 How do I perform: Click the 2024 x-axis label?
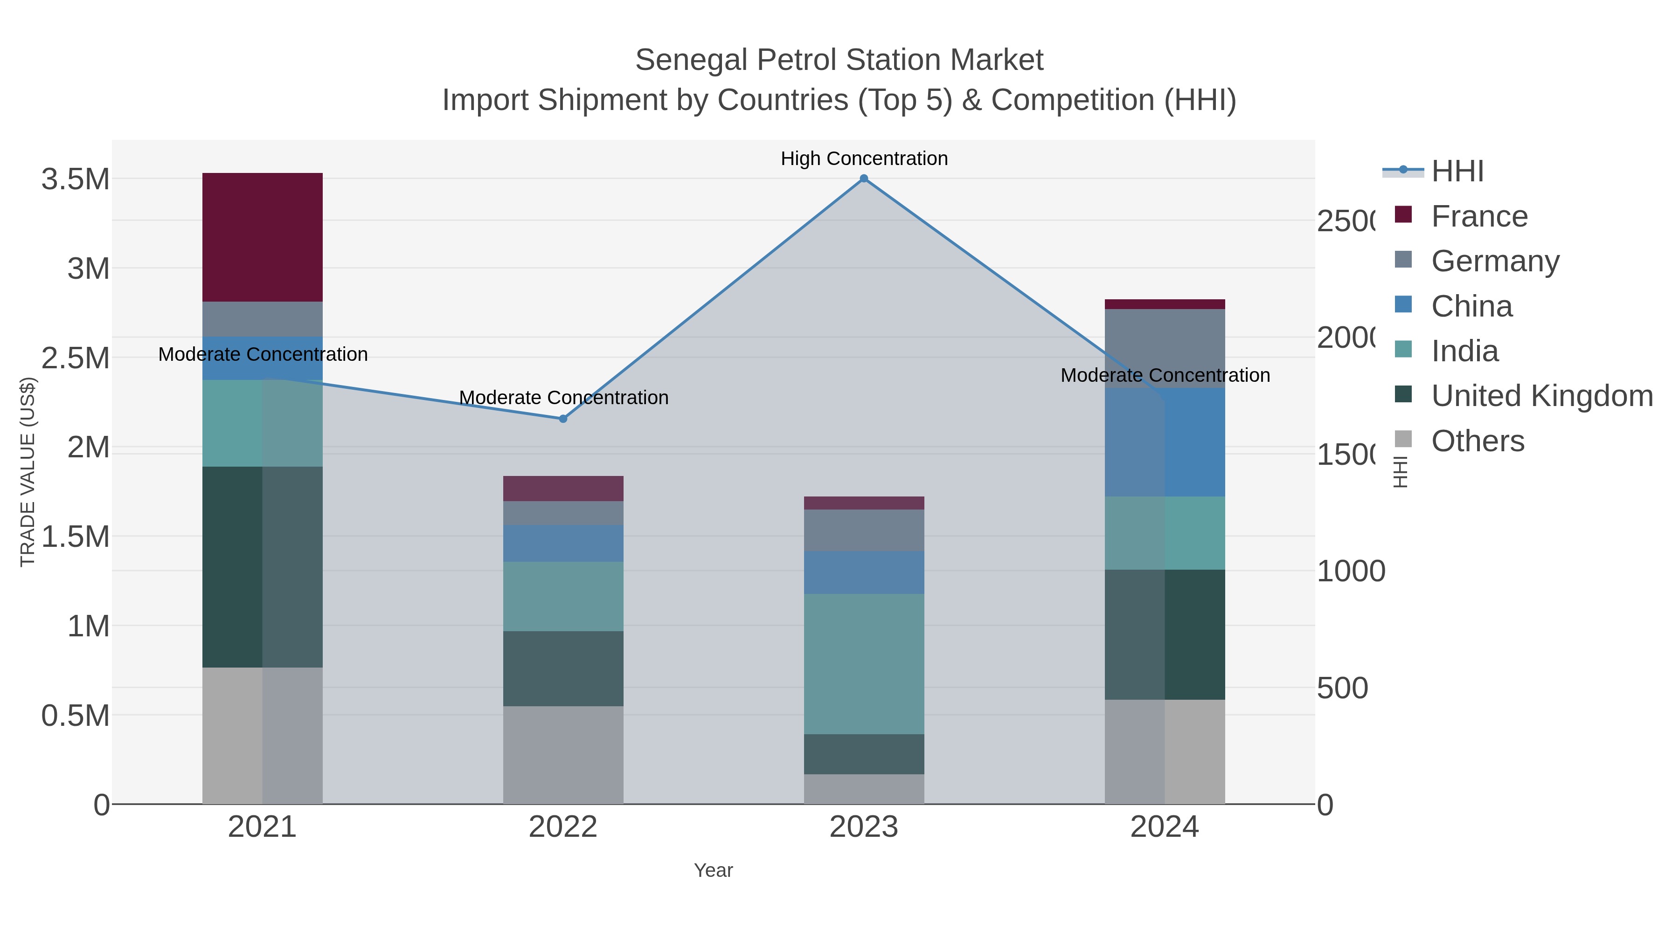1165,827
